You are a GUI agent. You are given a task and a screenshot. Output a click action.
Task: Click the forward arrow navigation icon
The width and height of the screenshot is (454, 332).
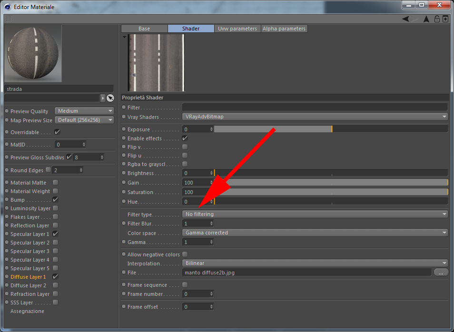tap(415, 19)
